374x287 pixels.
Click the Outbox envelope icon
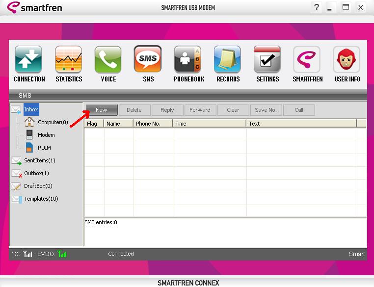point(17,173)
